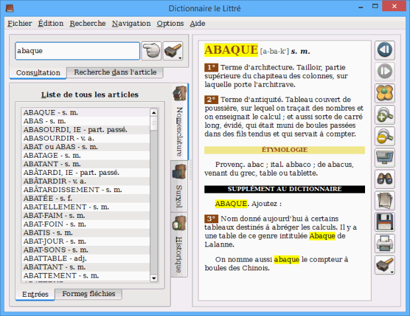Click the Survol book icon

(179, 172)
